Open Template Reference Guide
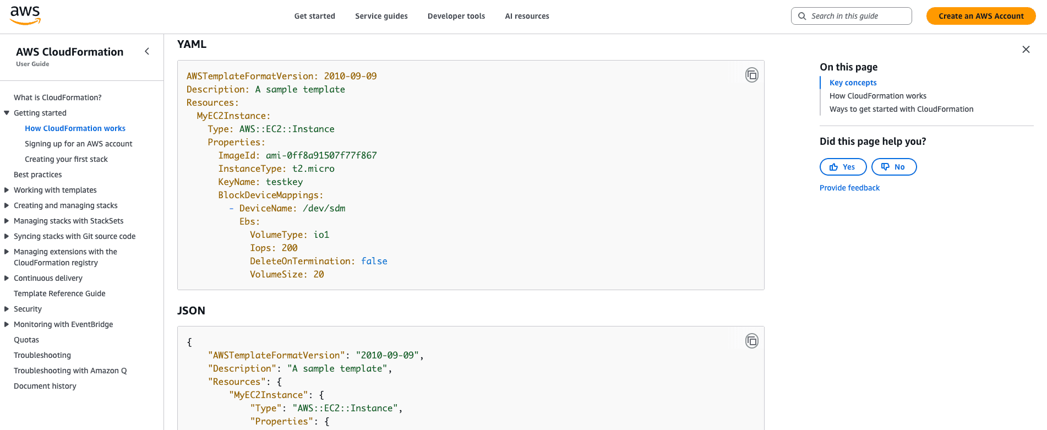This screenshot has width=1047, height=430. (x=59, y=293)
